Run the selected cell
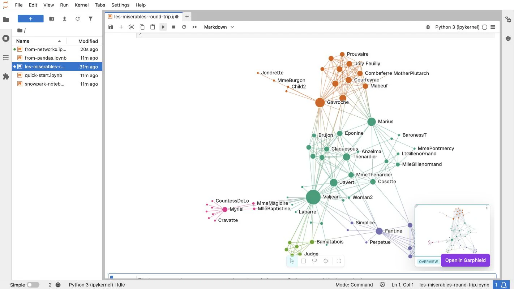The width and height of the screenshot is (514, 289). point(163,27)
